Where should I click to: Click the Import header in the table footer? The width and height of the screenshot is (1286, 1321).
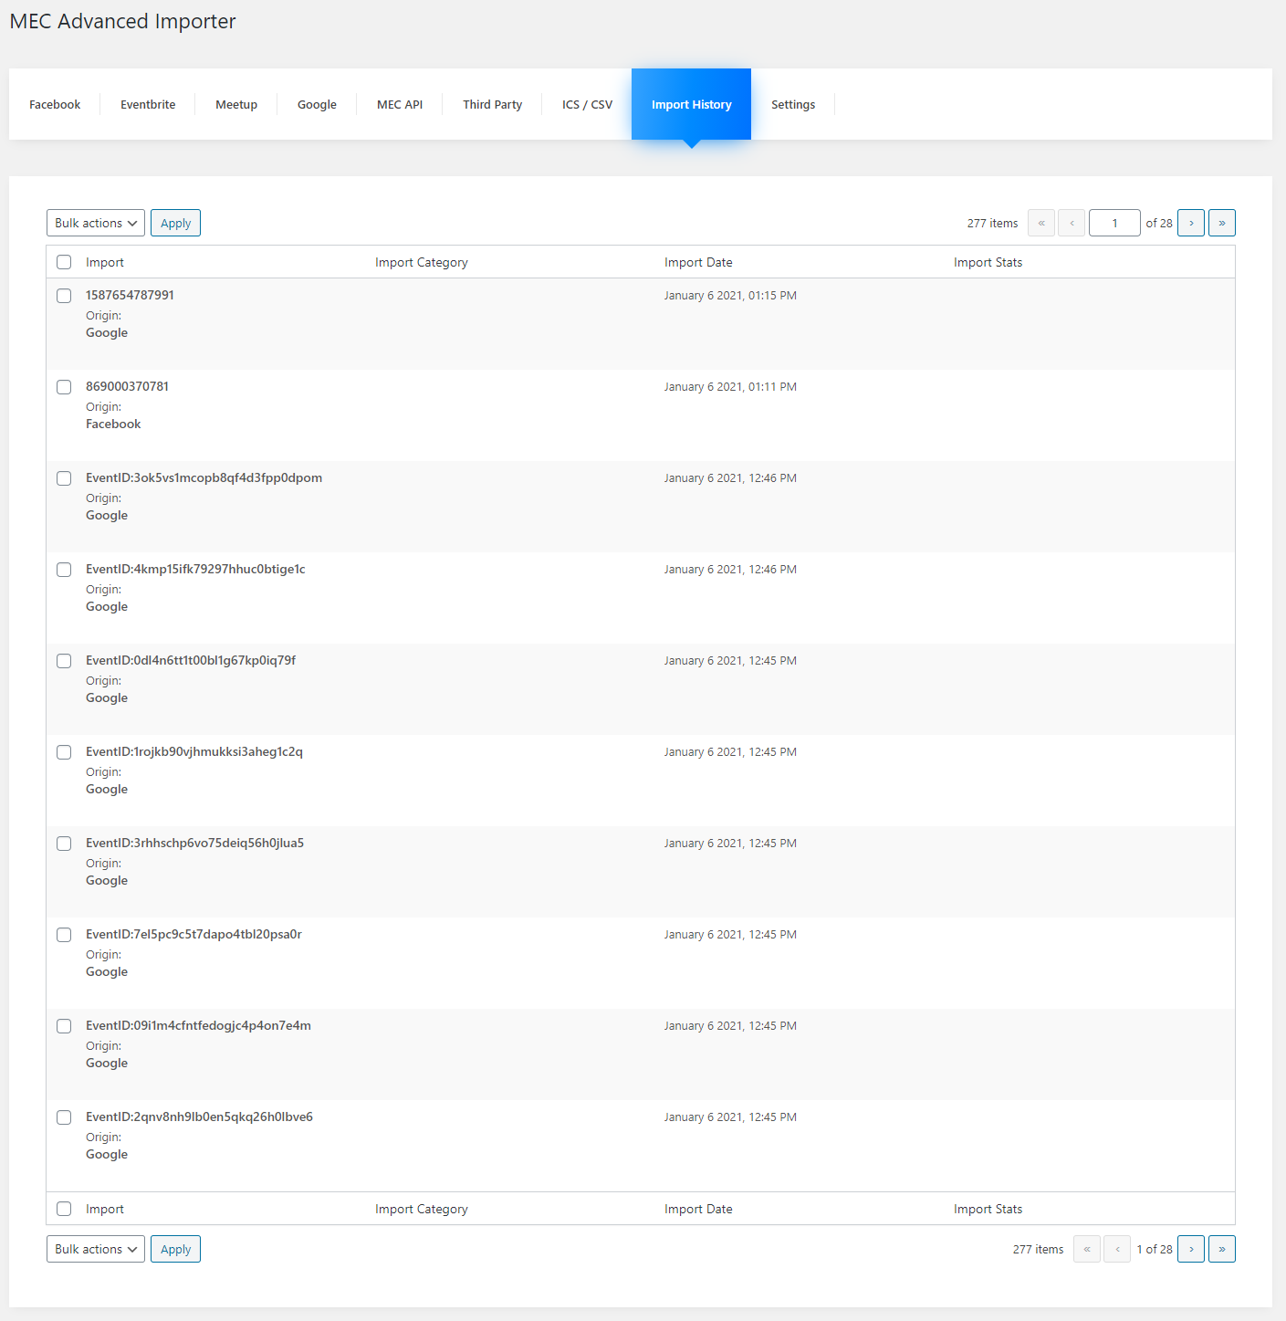105,1209
